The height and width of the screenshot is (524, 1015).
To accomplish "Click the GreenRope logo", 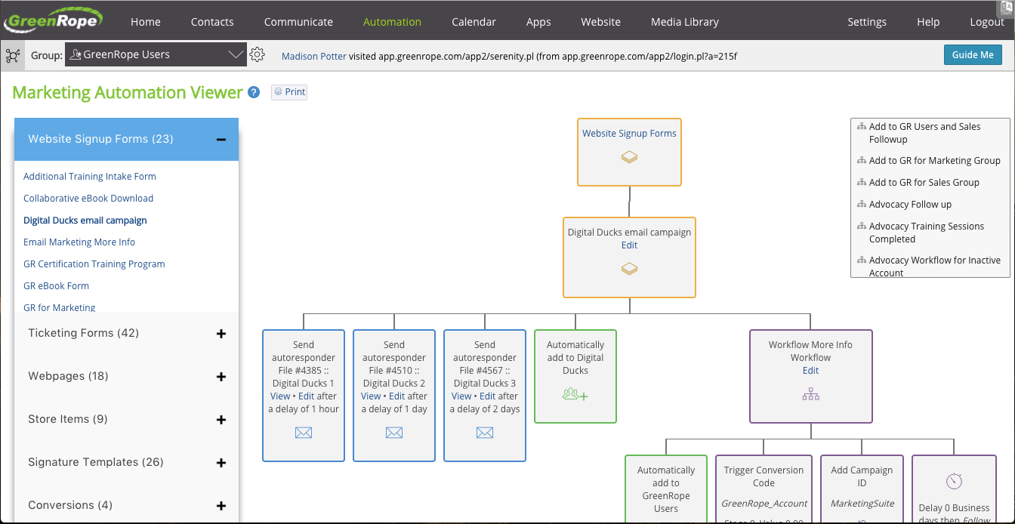I will 54,19.
